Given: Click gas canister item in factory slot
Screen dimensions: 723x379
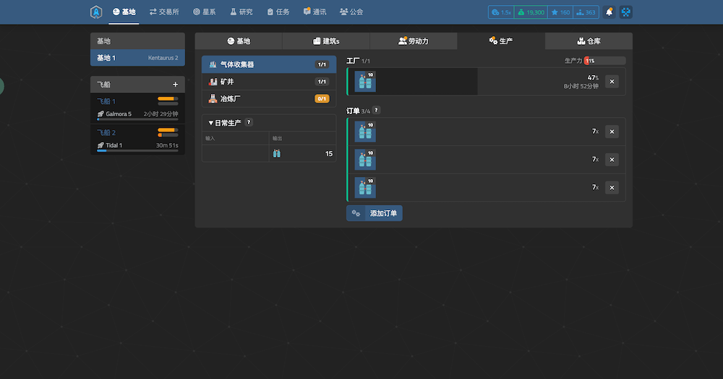Looking at the screenshot, I should 365,82.
